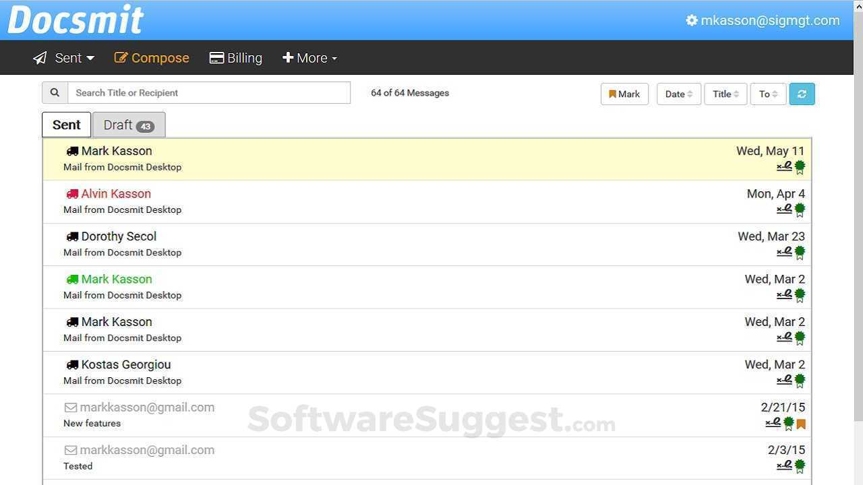The image size is (863, 485).
Task: Click the search magnifier icon
Action: (55, 92)
